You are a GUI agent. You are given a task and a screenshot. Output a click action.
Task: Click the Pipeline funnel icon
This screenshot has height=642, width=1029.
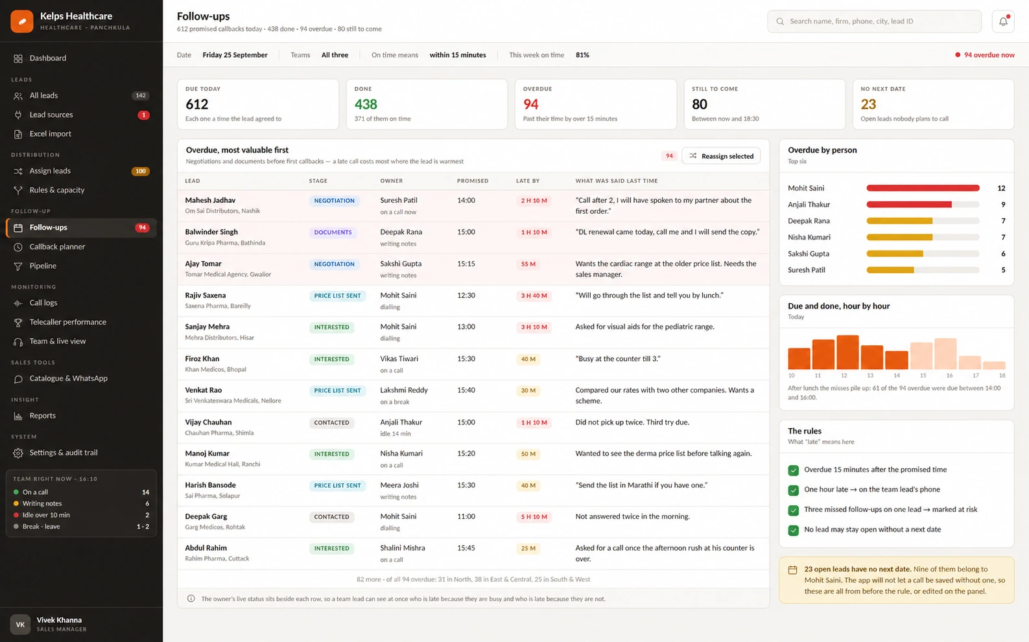(x=18, y=266)
